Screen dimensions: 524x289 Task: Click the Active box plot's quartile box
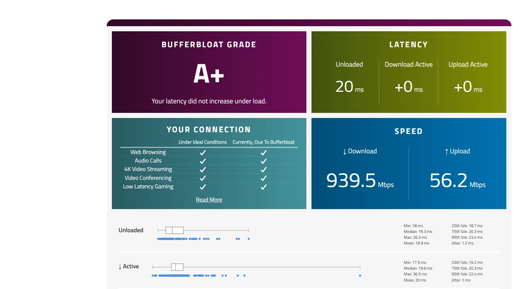[x=177, y=267]
